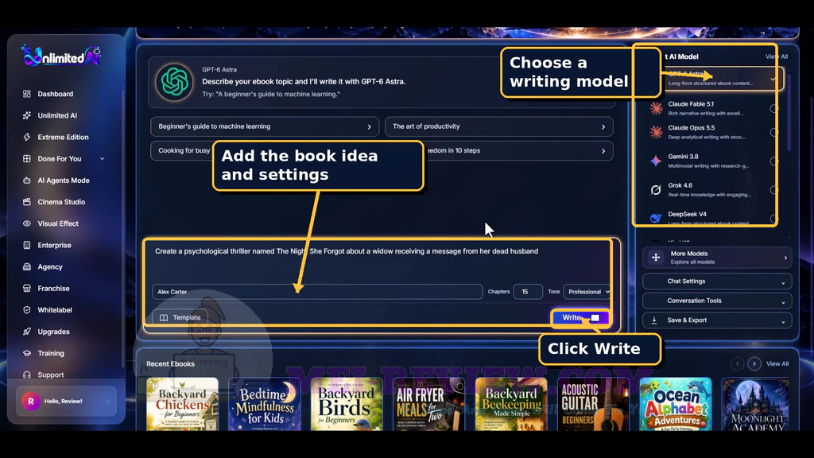814x458 pixels.
Task: Select the Claude Fable 5.1 radio button
Action: point(774,108)
